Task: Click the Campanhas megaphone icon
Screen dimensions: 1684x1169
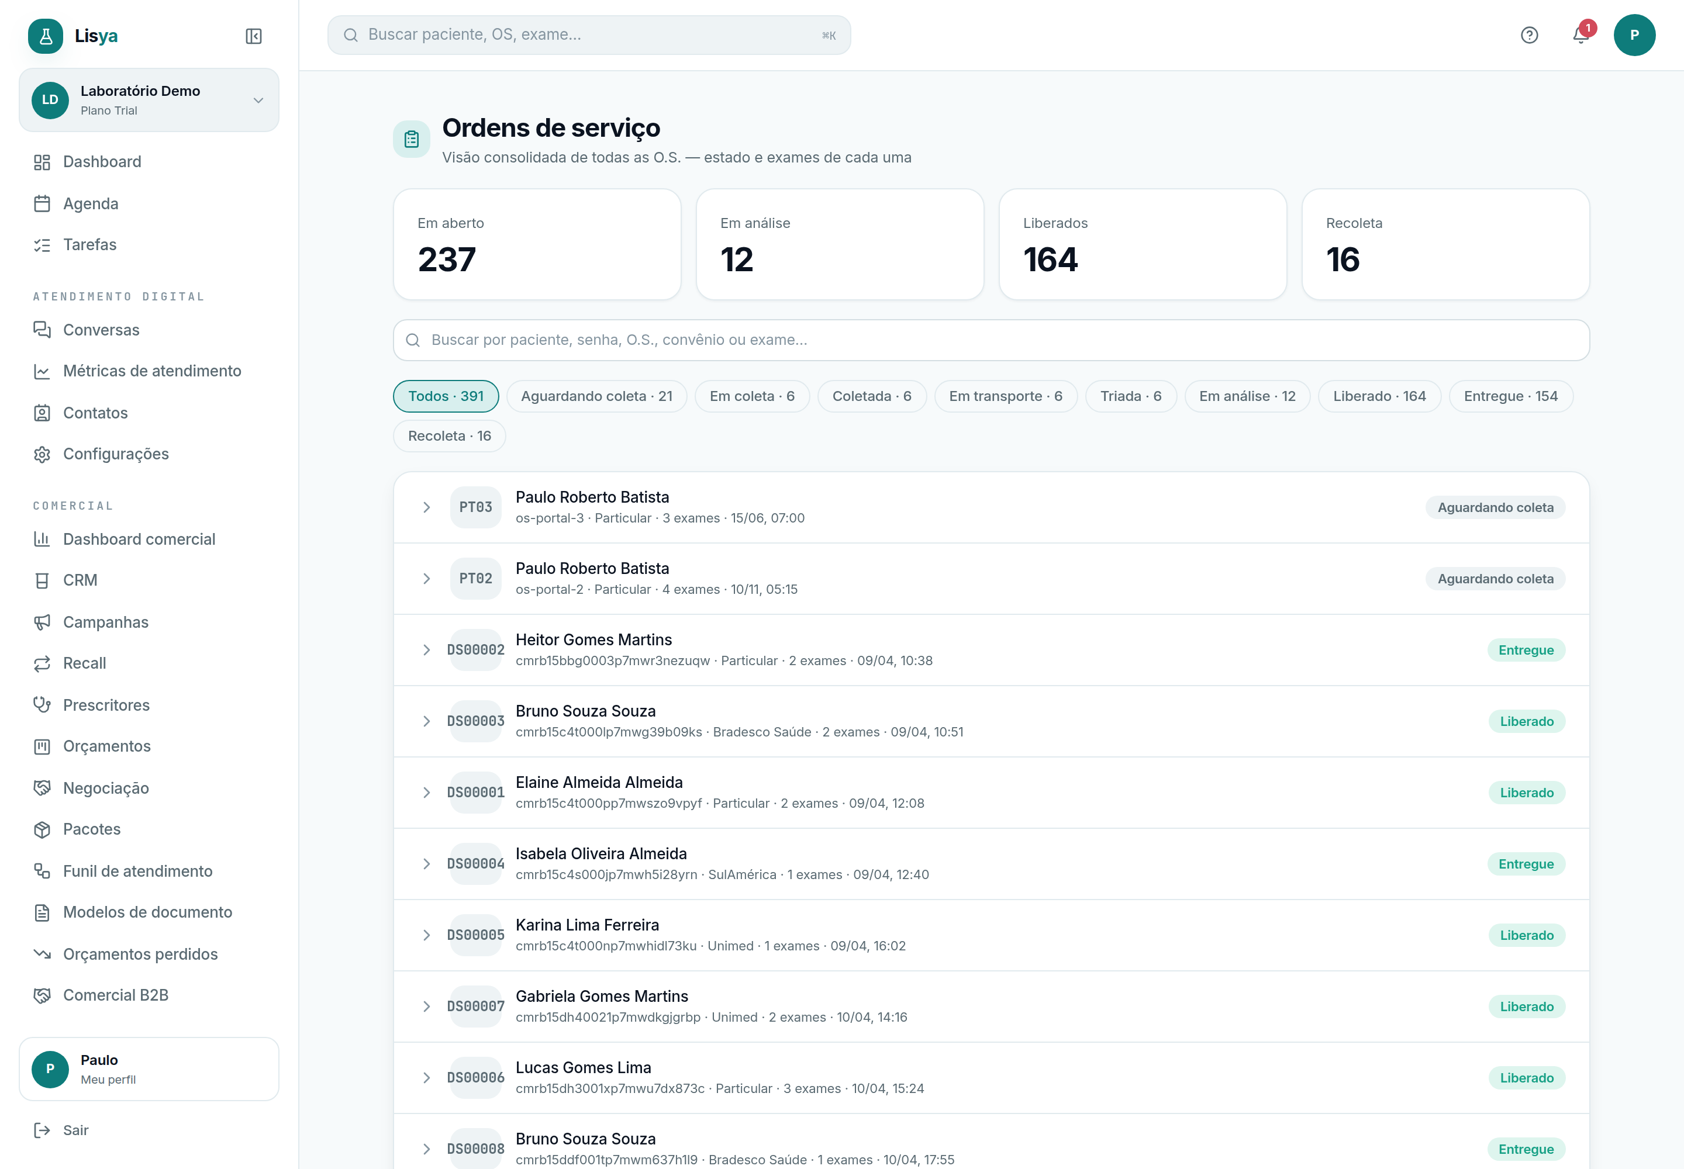Action: tap(42, 622)
